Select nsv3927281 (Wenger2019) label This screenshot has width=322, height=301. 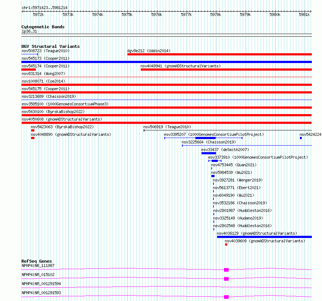coord(238,180)
